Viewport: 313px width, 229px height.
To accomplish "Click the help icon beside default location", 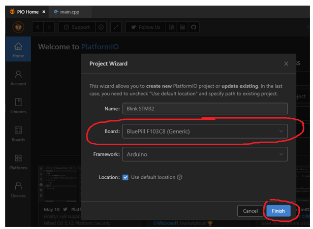I will [x=179, y=177].
